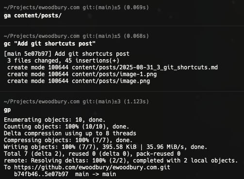Click the gc "Add git shortcuts post" command
This screenshot has height=179, width=244.
point(49,44)
